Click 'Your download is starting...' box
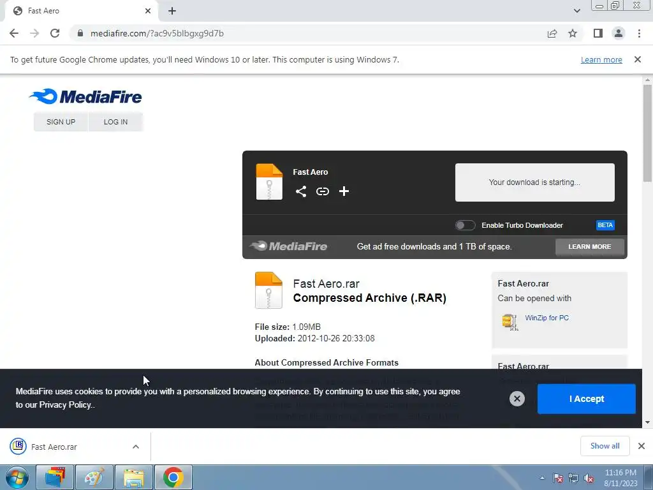The image size is (653, 490). [x=535, y=182]
